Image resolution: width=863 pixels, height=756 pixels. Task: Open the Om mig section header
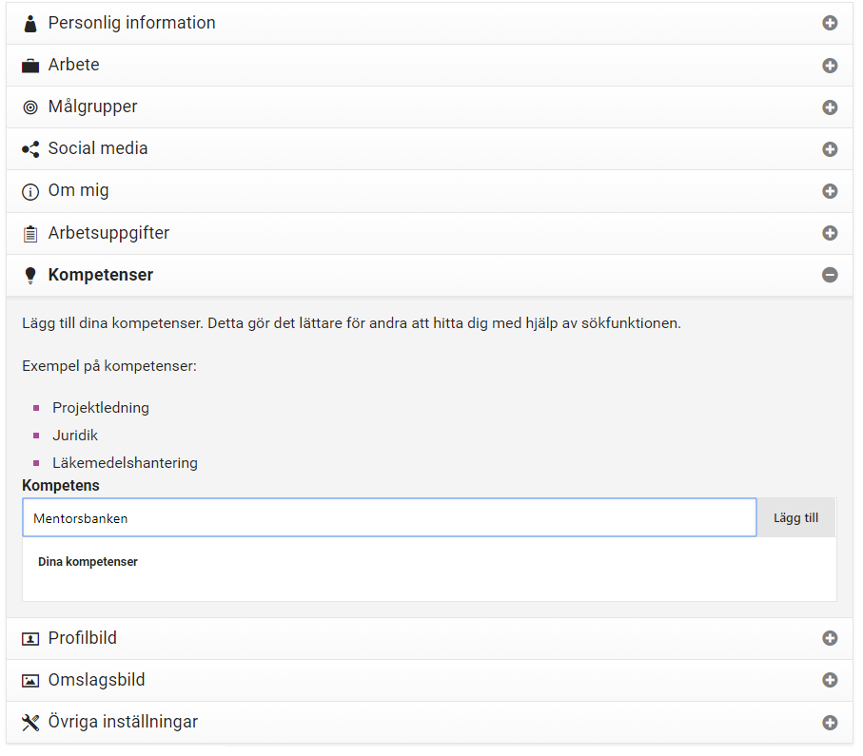(429, 191)
